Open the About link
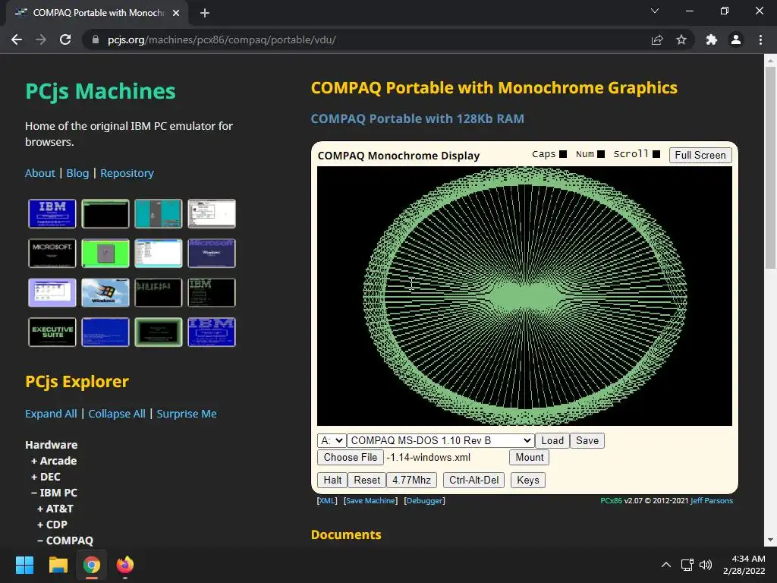The height and width of the screenshot is (583, 777). pos(40,173)
